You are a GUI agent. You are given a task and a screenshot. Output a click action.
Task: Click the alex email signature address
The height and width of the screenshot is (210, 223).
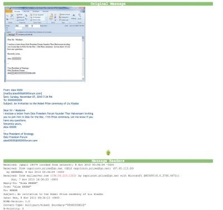20,141
